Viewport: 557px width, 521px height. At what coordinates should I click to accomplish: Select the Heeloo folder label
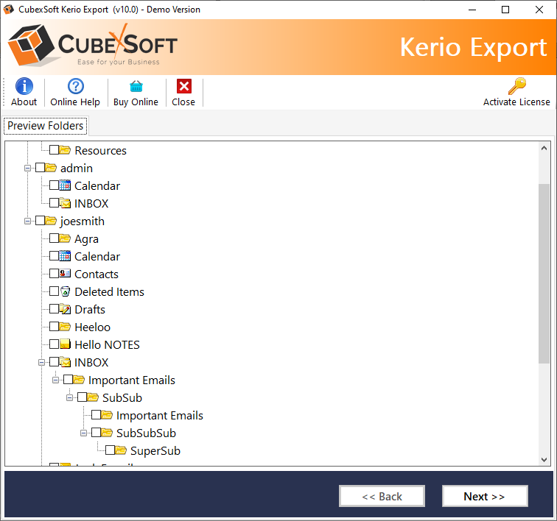[93, 327]
